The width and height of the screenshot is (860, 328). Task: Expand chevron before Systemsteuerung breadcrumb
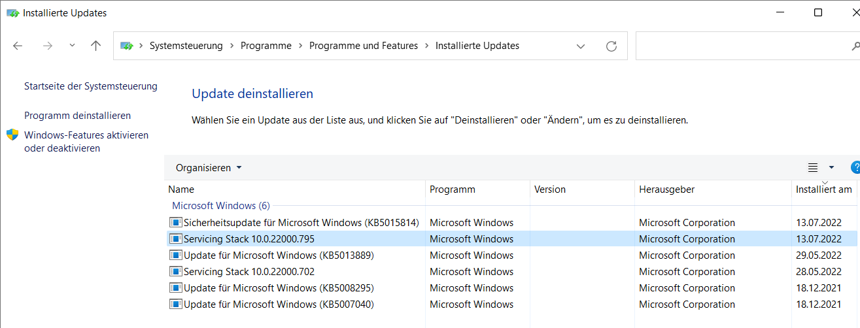141,46
